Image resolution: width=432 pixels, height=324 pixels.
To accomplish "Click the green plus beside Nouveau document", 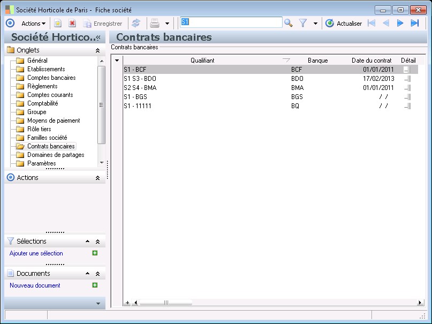I will click(x=95, y=285).
